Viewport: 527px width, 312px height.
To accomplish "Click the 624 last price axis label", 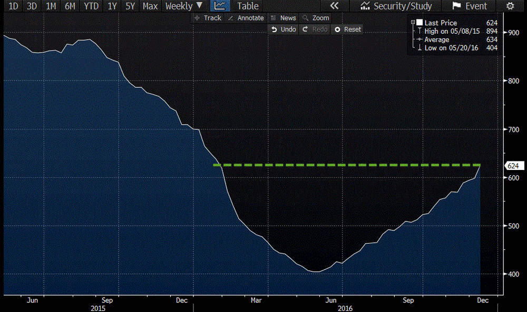I will 514,166.
